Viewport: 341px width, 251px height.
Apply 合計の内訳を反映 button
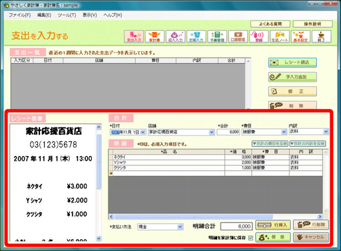point(308,143)
